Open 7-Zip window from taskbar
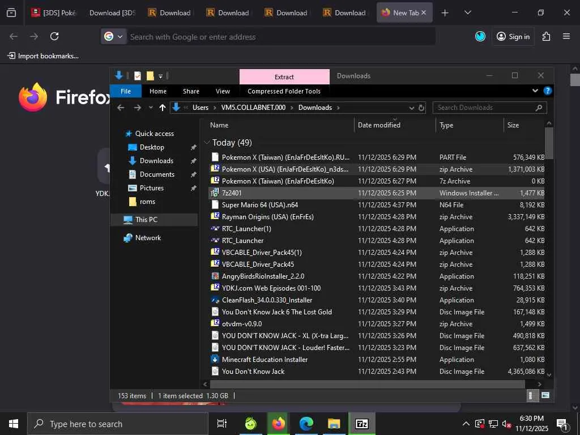Viewport: 580px width, 435px height. 361,424
